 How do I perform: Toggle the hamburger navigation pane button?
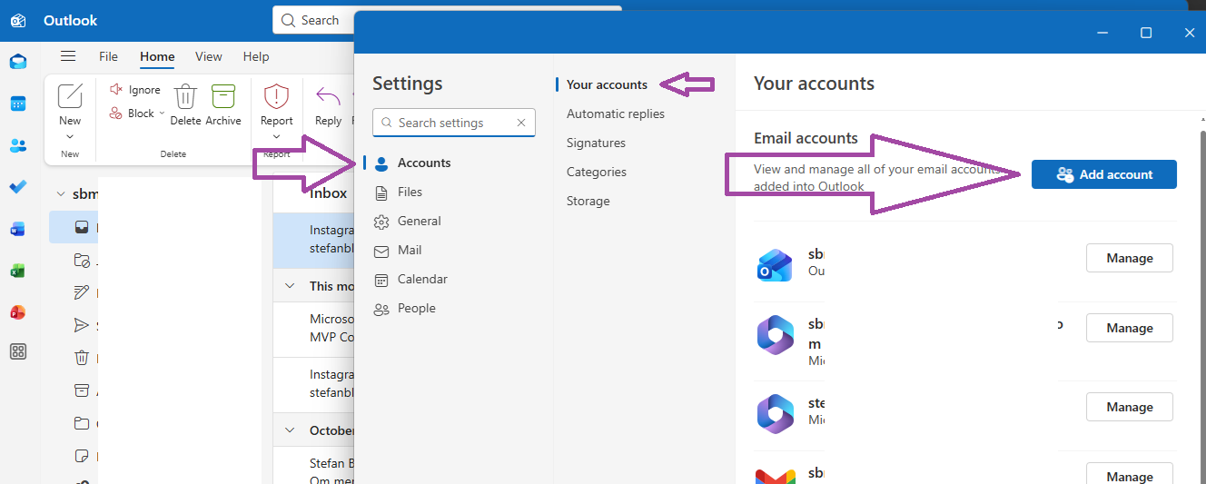68,56
